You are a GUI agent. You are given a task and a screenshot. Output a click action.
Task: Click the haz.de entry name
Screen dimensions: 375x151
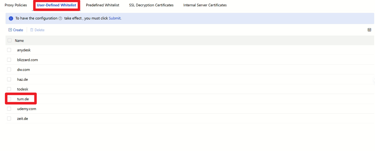(x=22, y=79)
